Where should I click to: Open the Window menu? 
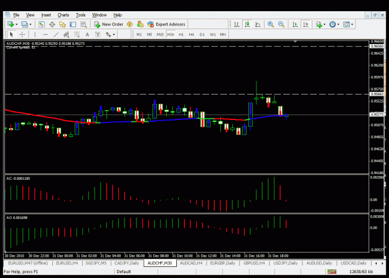pyautogui.click(x=99, y=15)
